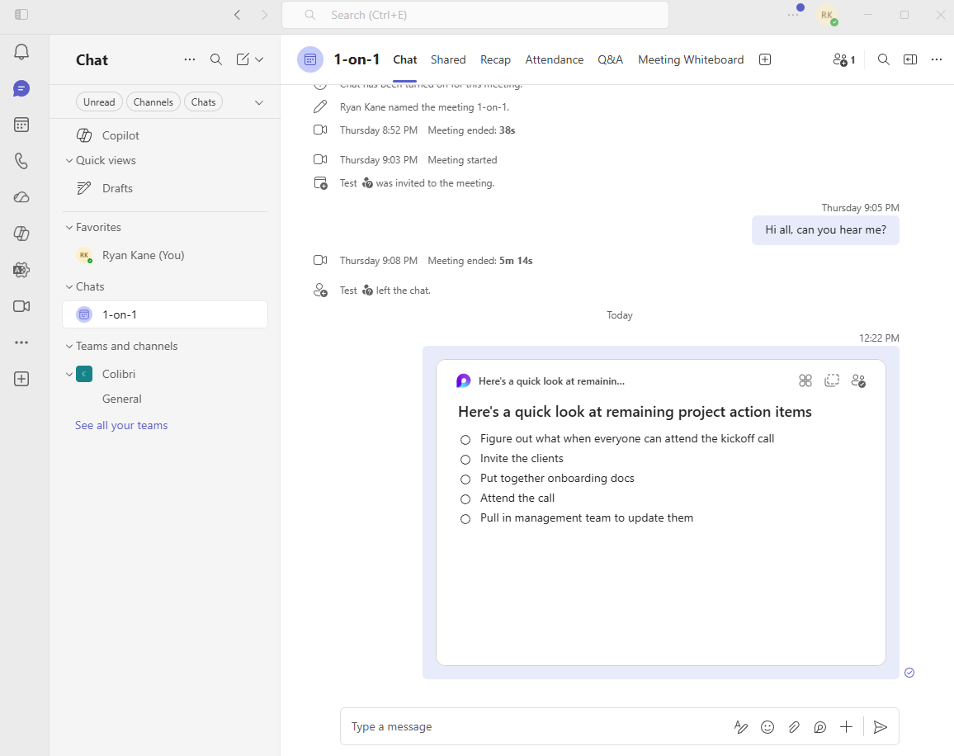
Task: Switch to the Attendance tab
Action: click(x=555, y=59)
